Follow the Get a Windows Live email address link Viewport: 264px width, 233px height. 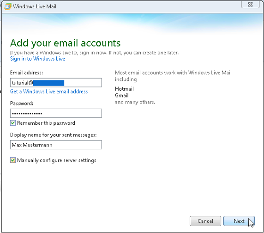(49, 92)
